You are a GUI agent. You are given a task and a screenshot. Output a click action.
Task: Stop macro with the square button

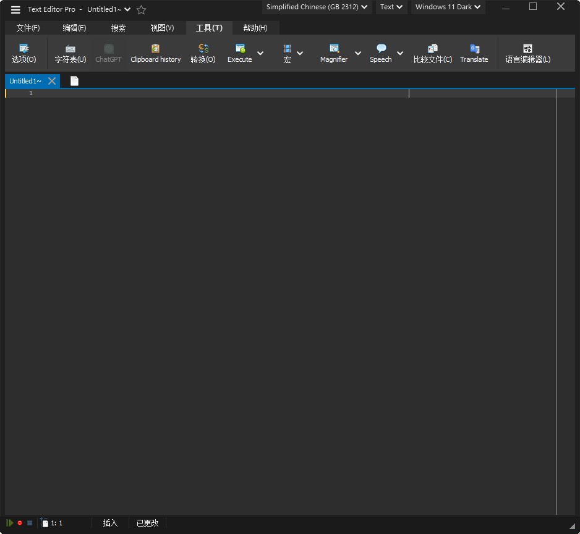tap(30, 522)
